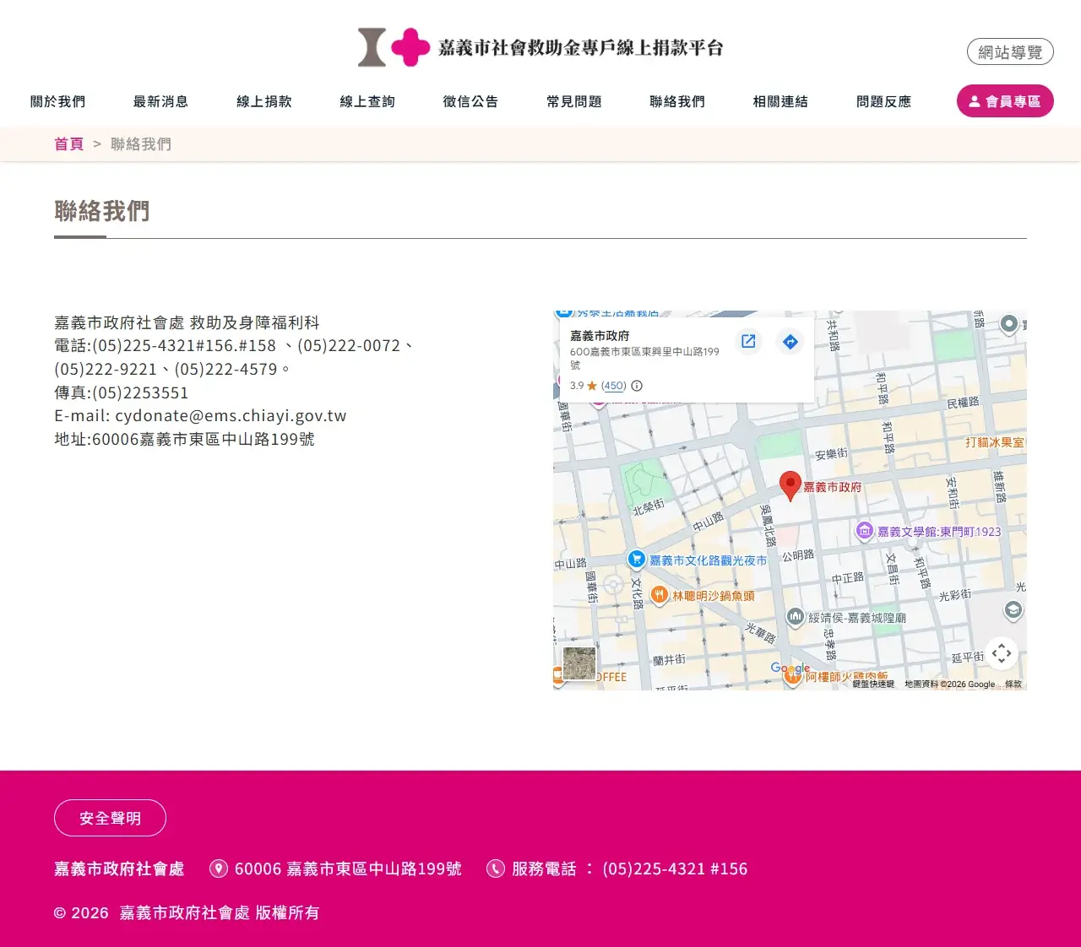Open the 線上查詢 menu item
Image resolution: width=1081 pixels, height=947 pixels.
point(367,101)
